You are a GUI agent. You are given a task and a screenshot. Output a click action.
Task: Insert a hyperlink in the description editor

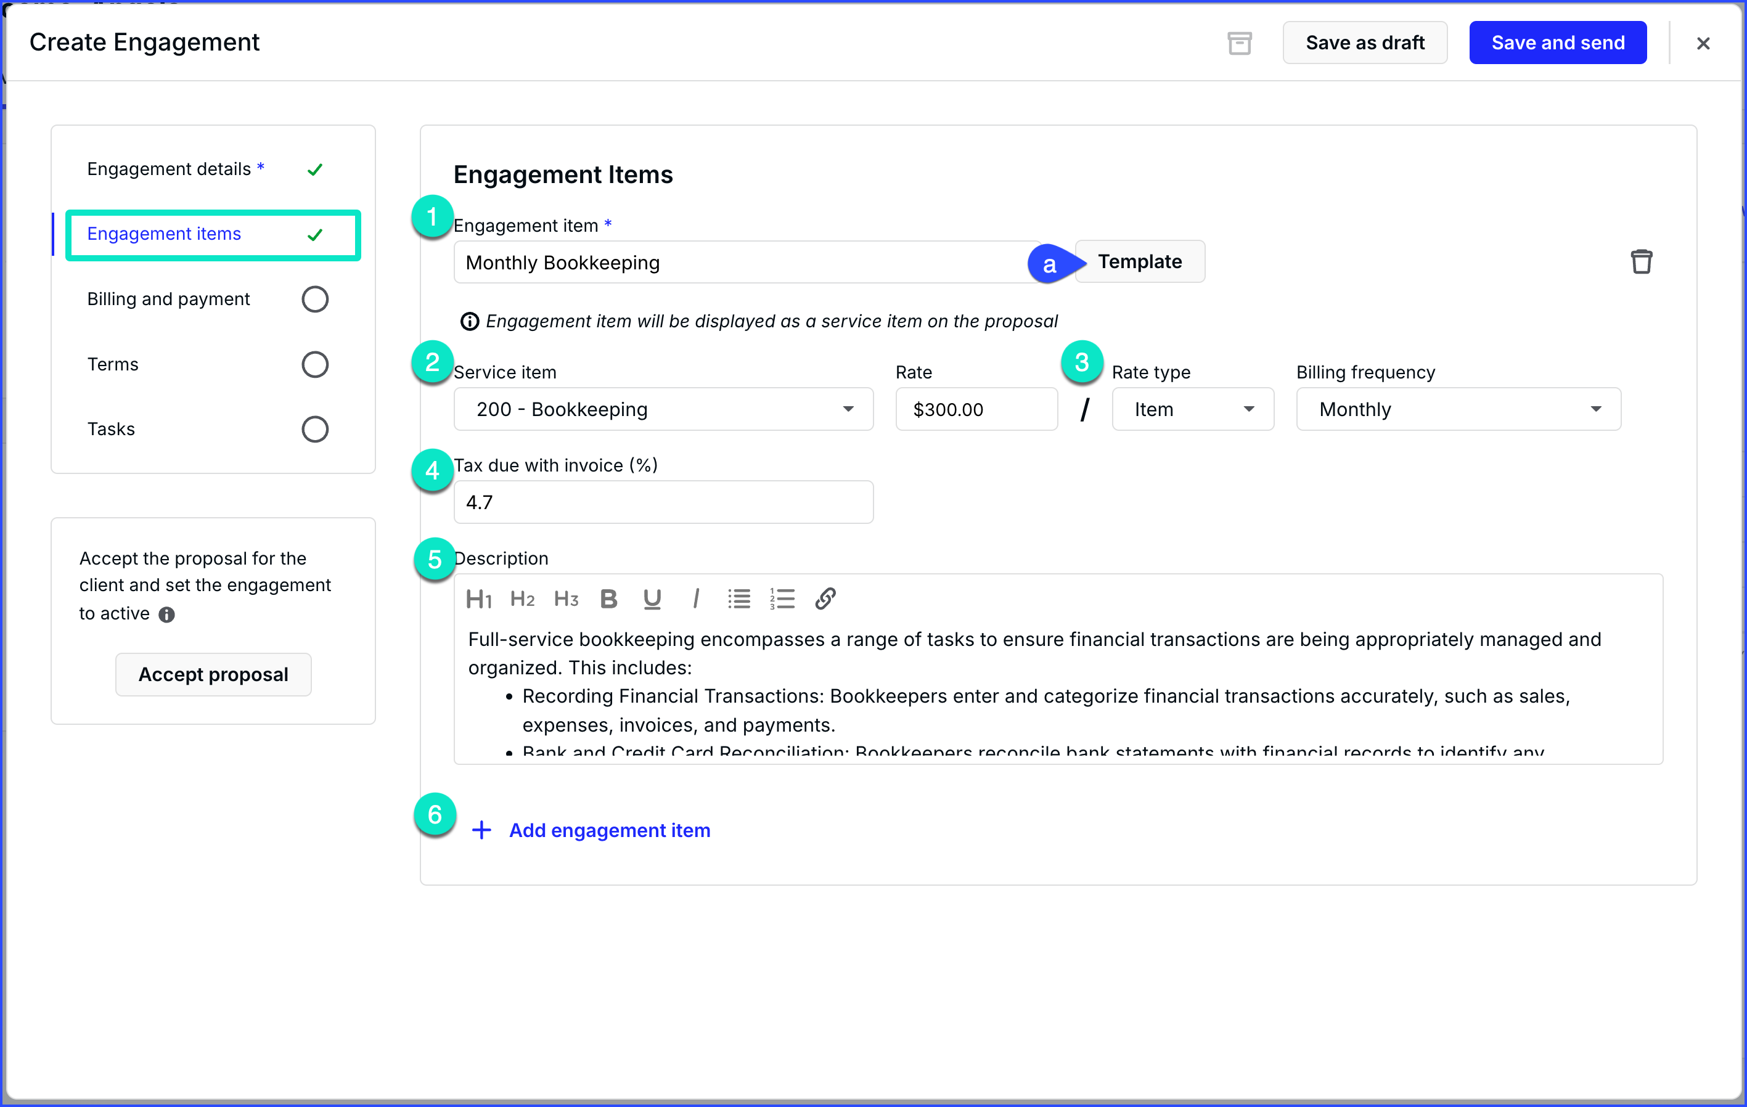tap(825, 598)
